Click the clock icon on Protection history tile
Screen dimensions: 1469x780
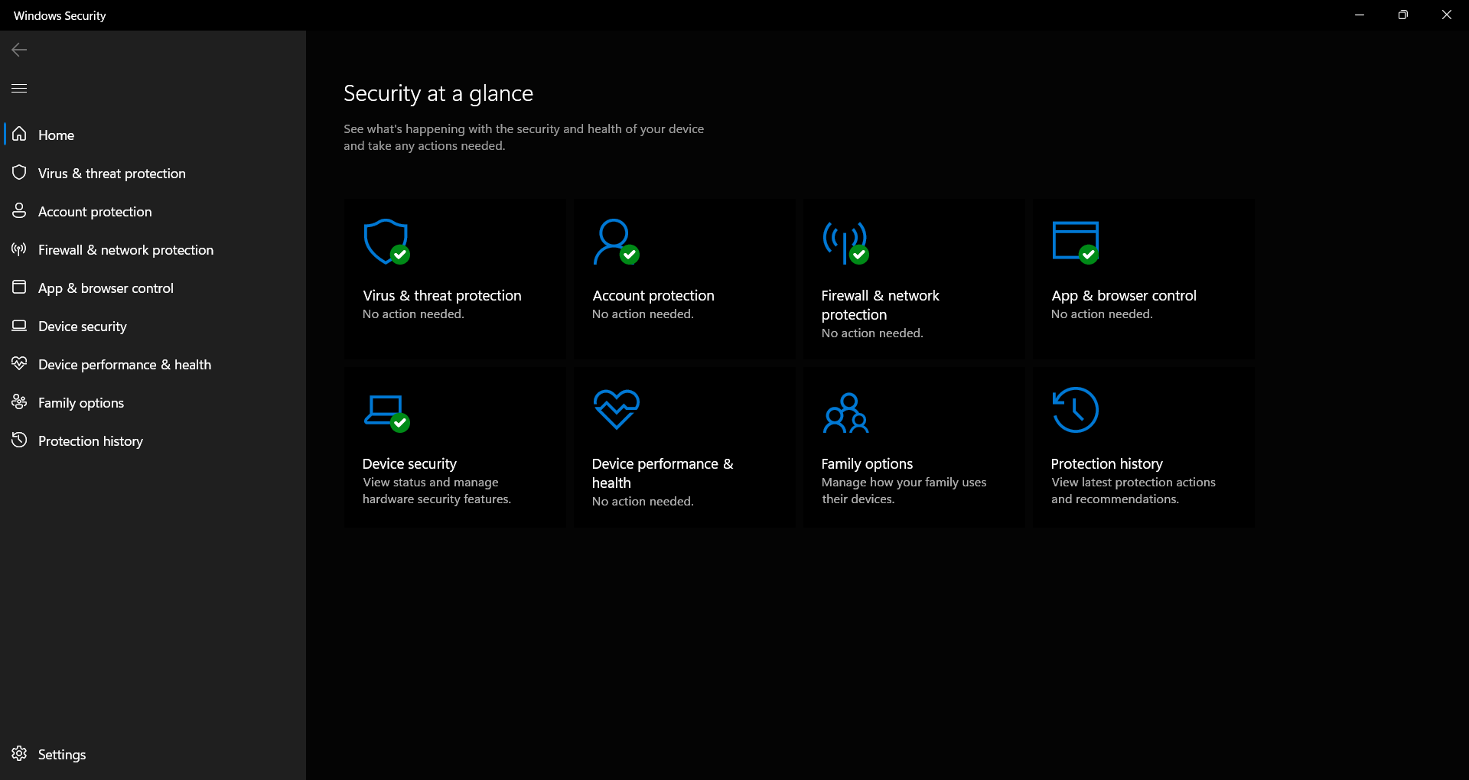[x=1075, y=410]
